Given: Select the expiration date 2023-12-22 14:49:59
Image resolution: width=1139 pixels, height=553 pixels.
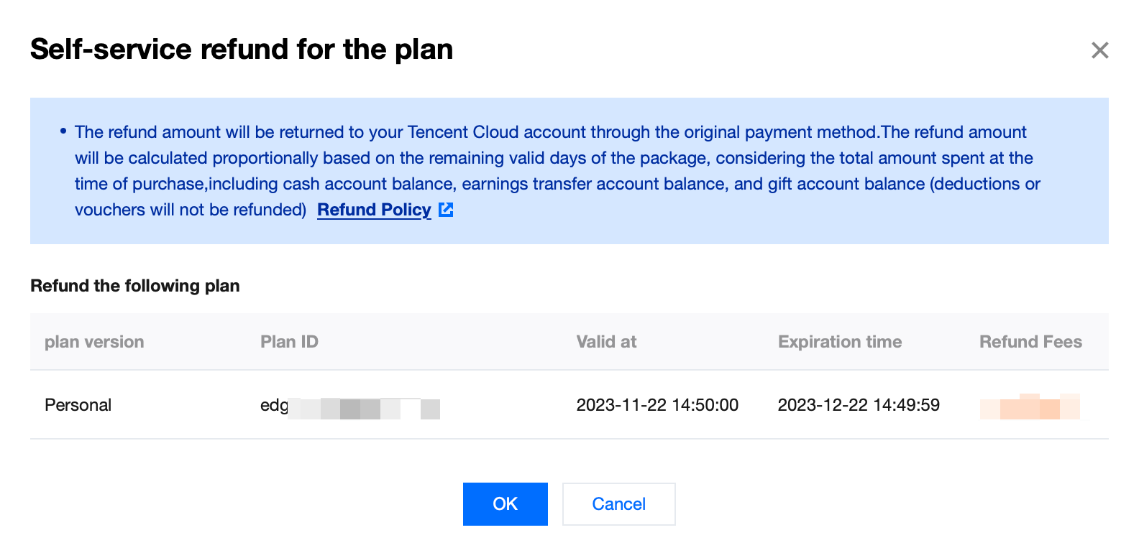Looking at the screenshot, I should [x=859, y=405].
